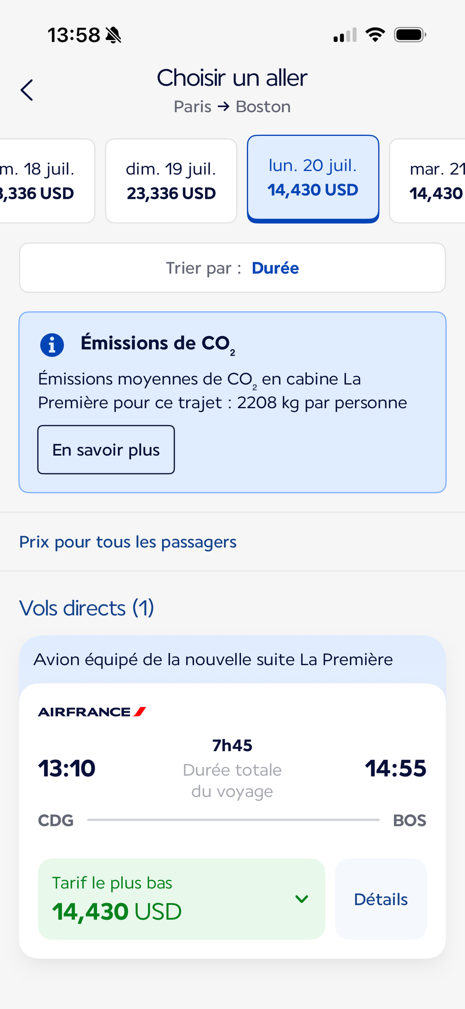Tap the back arrow icon
Image resolution: width=465 pixels, height=1009 pixels.
27,90
